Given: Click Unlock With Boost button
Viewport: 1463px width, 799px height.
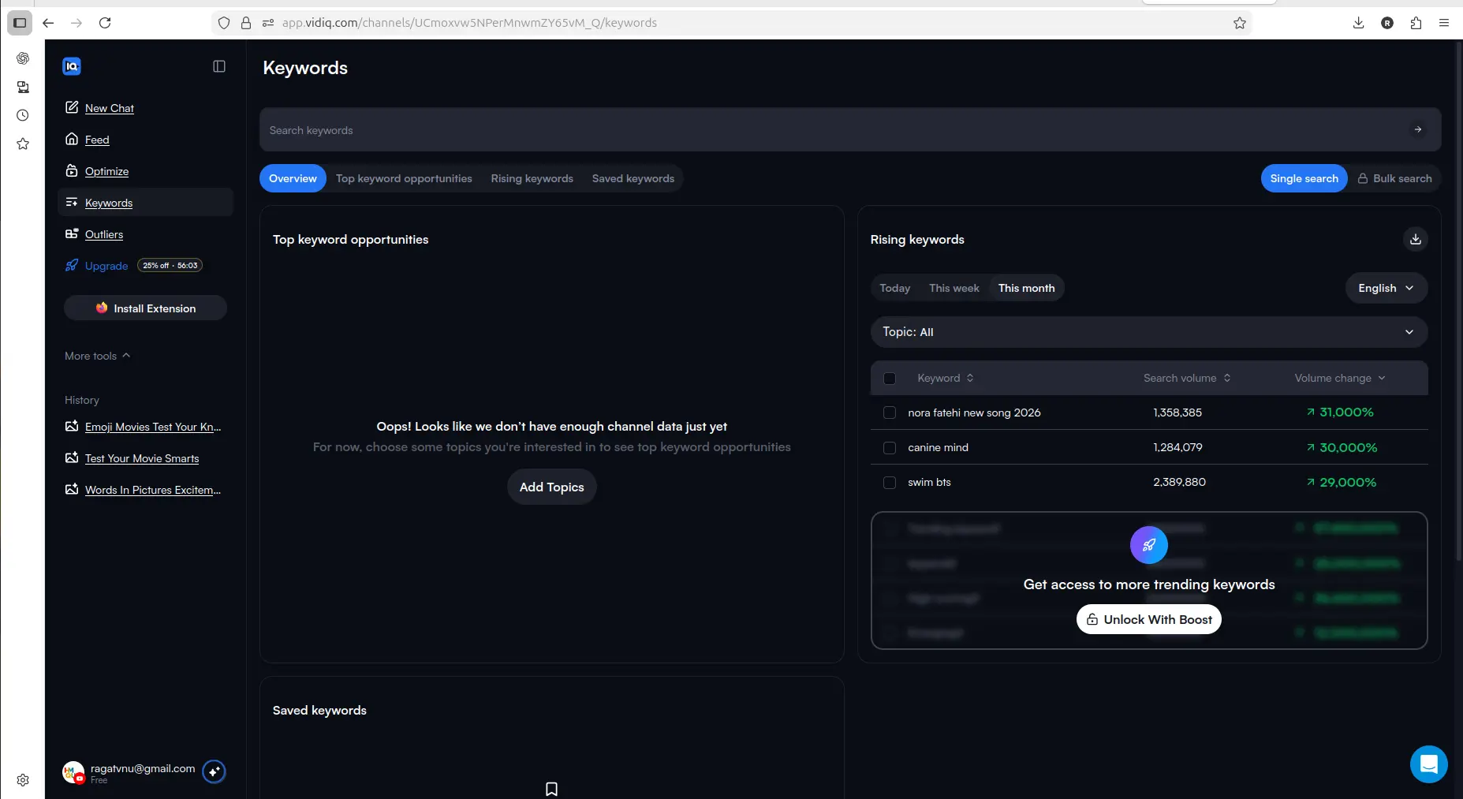Looking at the screenshot, I should [1149, 619].
